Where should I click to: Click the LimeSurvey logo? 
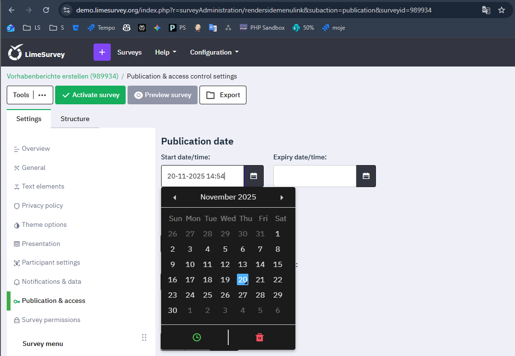(x=36, y=53)
